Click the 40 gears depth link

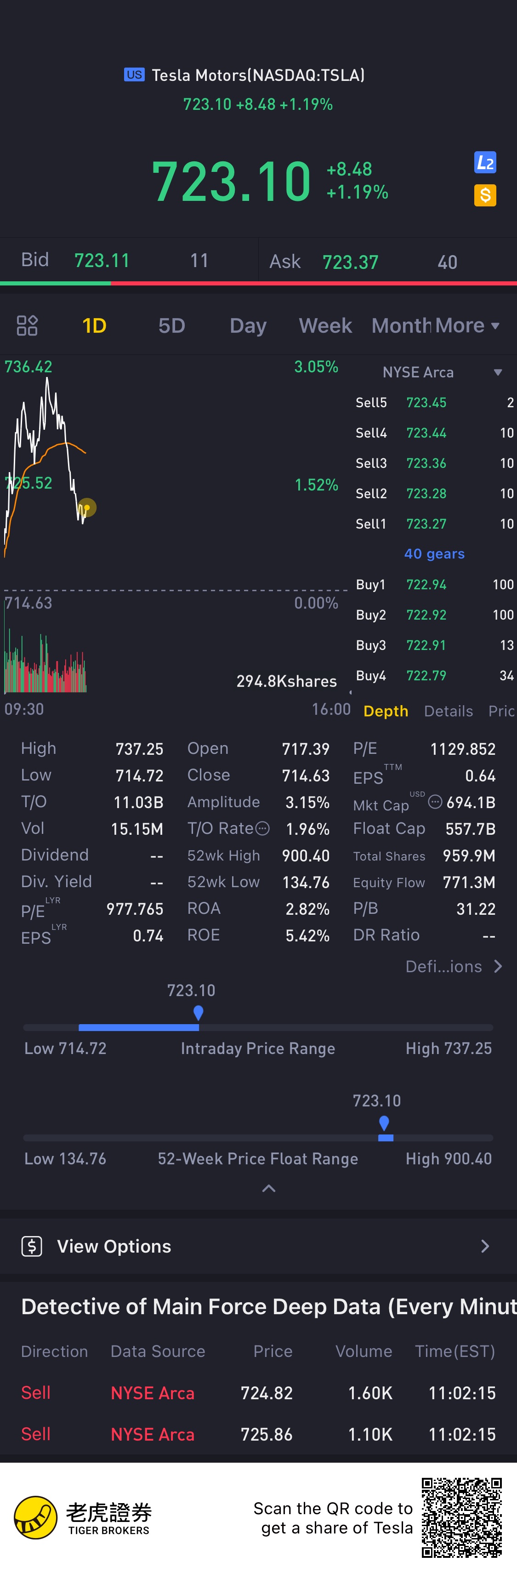435,553
